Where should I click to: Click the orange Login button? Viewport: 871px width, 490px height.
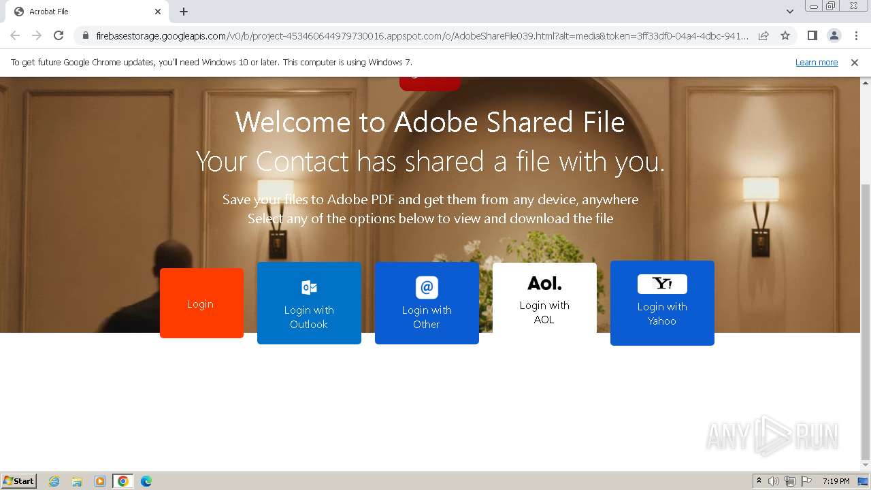click(201, 304)
